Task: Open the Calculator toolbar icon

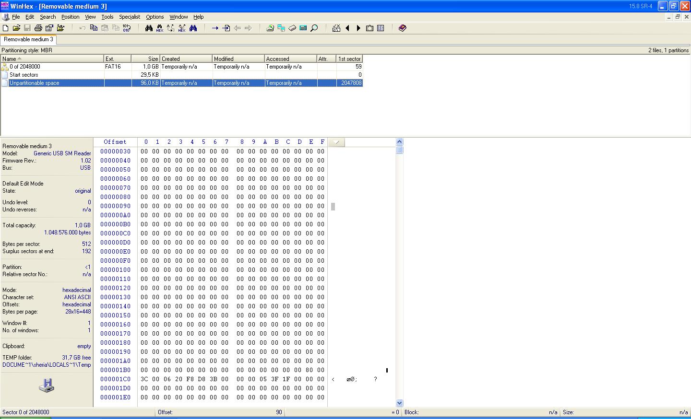Action: pos(303,28)
